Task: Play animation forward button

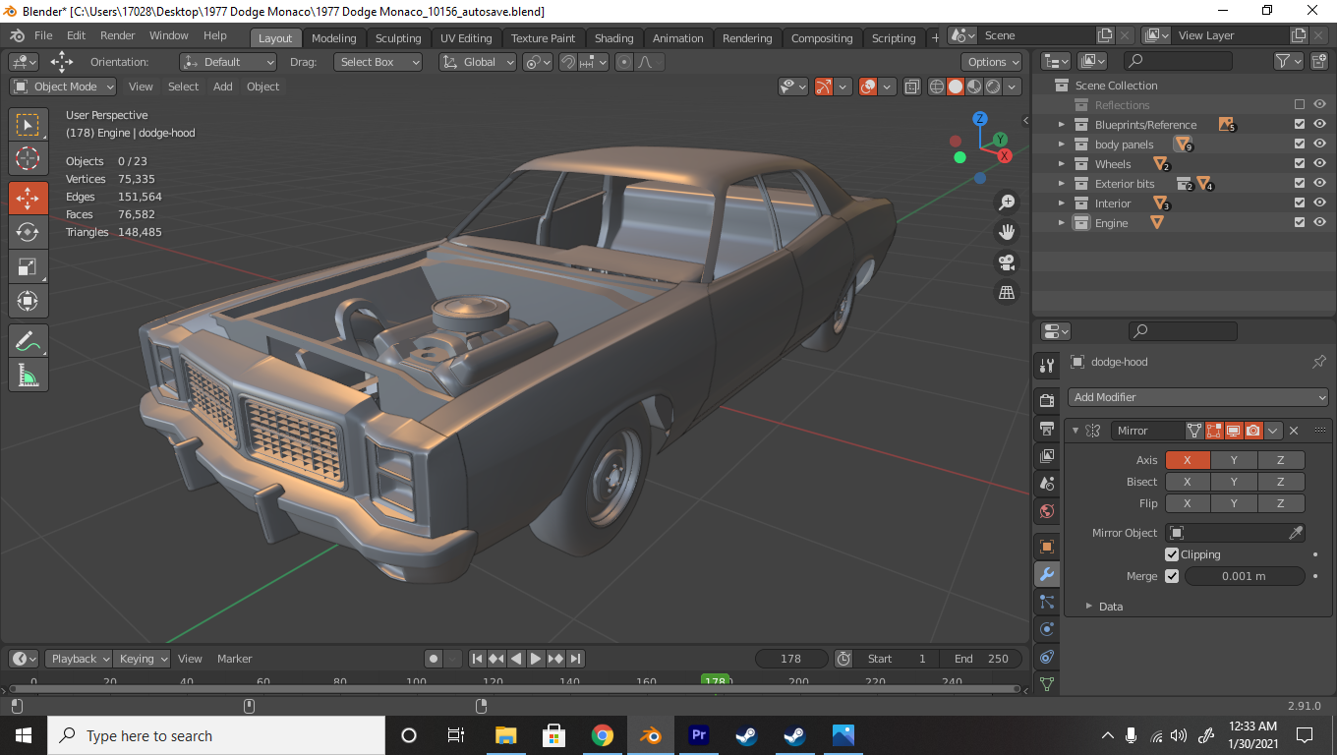Action: coord(536,659)
